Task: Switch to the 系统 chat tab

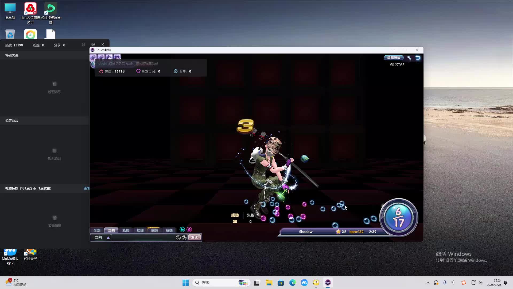Action: click(169, 230)
